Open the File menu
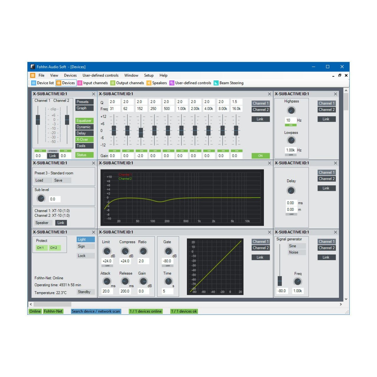Image resolution: width=377 pixels, height=377 pixels. point(42,75)
